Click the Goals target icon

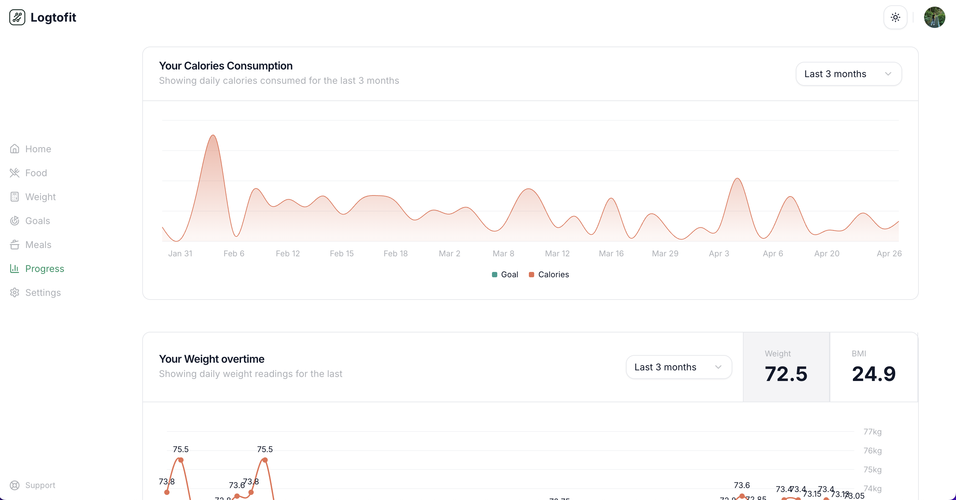(x=15, y=221)
